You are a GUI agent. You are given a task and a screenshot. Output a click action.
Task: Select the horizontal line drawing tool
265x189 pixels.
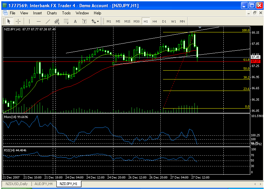coord(39,21)
